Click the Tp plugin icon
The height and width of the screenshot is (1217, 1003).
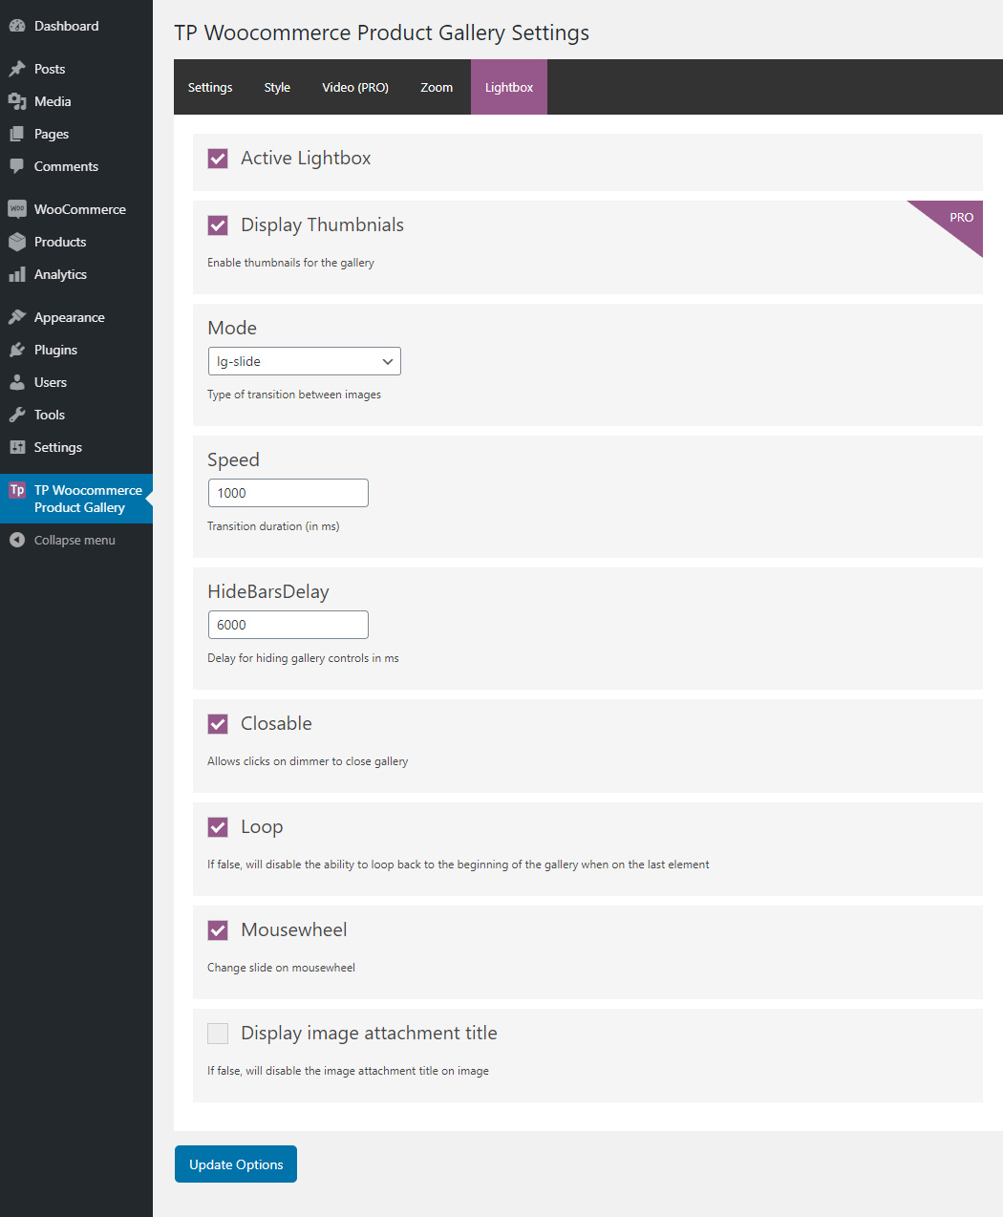pyautogui.click(x=17, y=490)
